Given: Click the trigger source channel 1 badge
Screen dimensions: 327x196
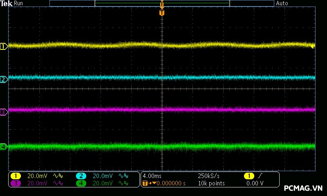Looking at the screenshot, I should (x=249, y=176).
